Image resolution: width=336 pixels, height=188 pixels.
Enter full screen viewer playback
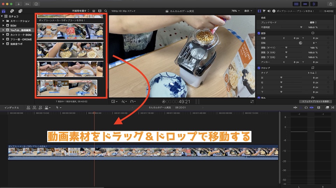coord(252,101)
